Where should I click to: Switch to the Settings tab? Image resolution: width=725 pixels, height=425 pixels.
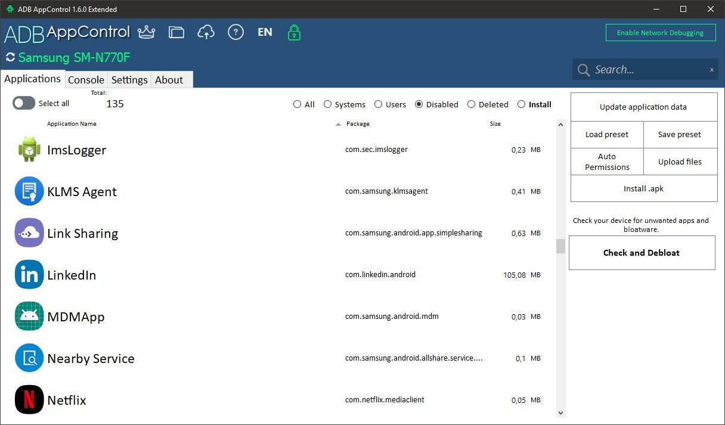129,80
